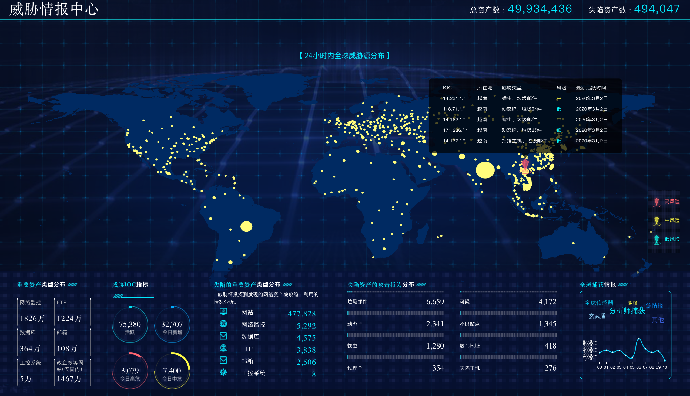Click the gear icon for 工控系统
Screen dimensions: 690x396
click(x=223, y=372)
